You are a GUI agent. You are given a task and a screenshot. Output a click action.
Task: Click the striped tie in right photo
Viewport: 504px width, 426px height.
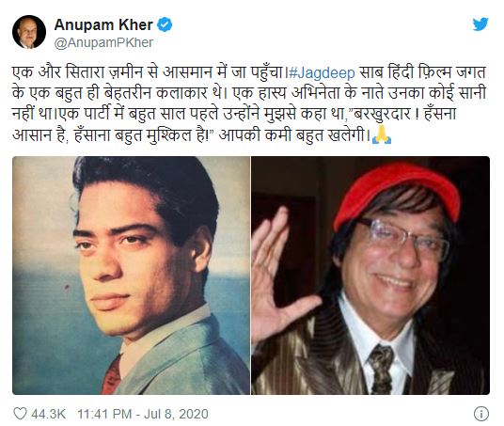[x=381, y=369]
